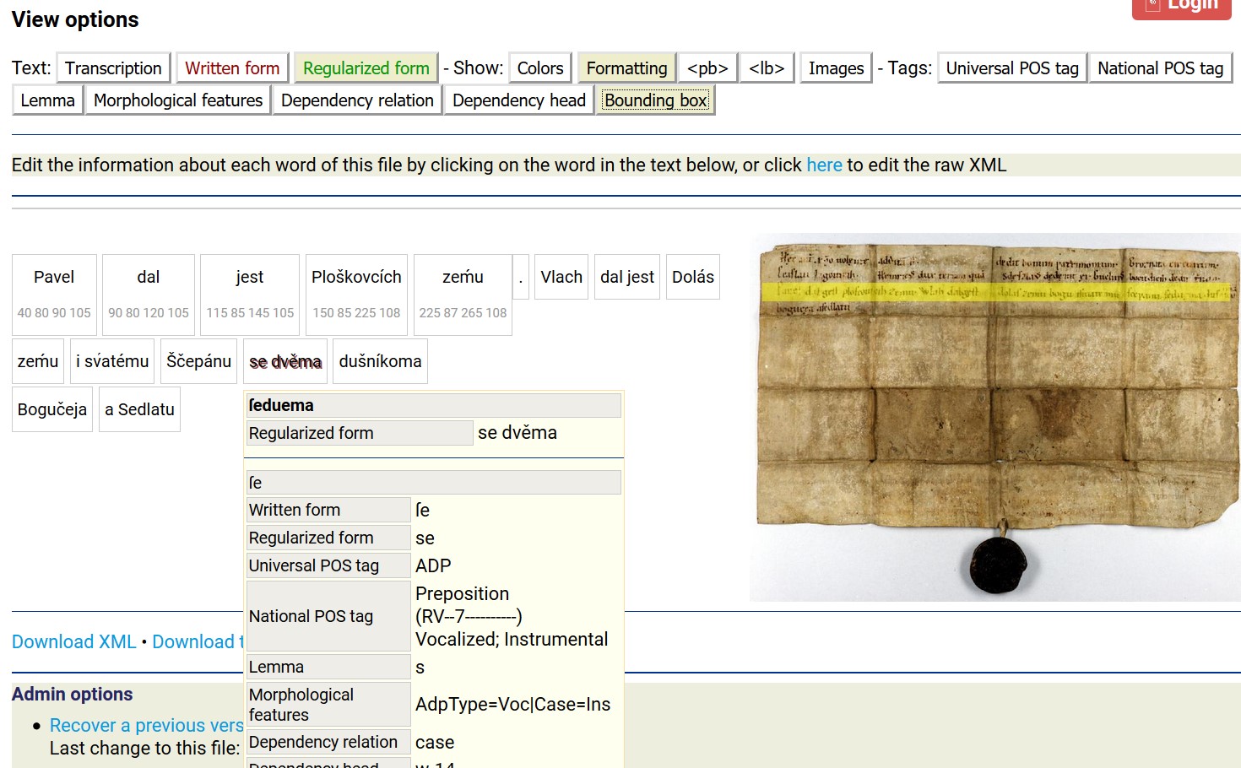Click the 'ADP' Universal POS value

click(433, 565)
